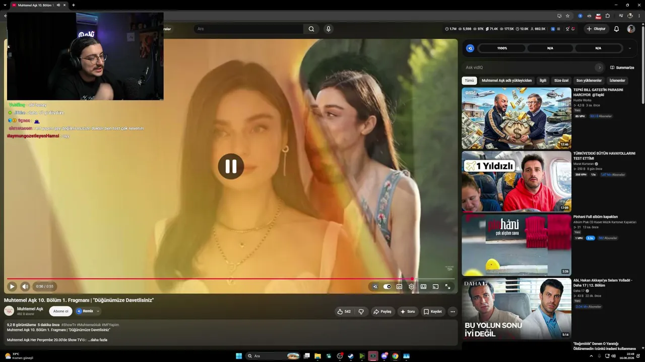The image size is (645, 362).
Task: Open File Explorer from the taskbar
Action: click(317, 356)
